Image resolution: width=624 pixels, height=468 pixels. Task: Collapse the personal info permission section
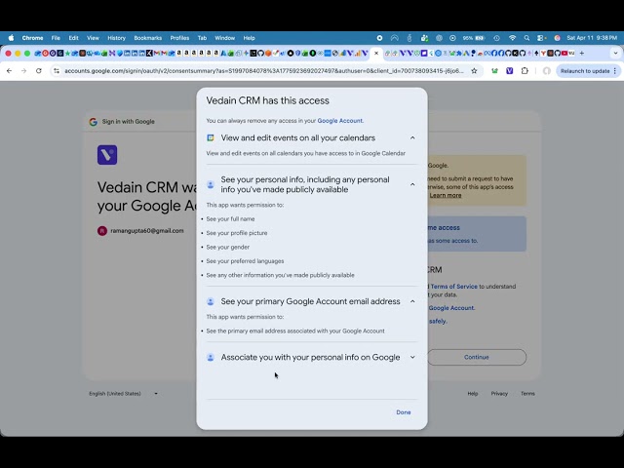click(412, 184)
